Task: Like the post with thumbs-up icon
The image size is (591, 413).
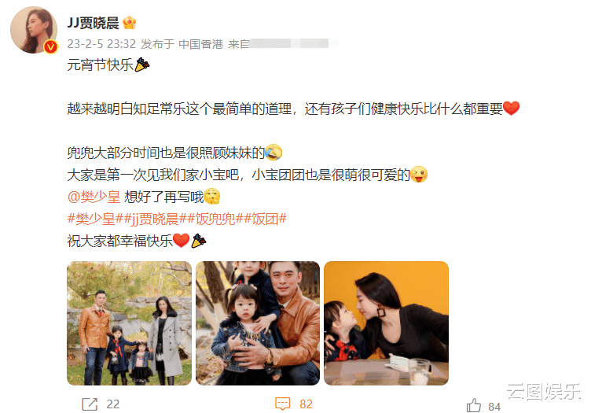Action: coord(474,405)
